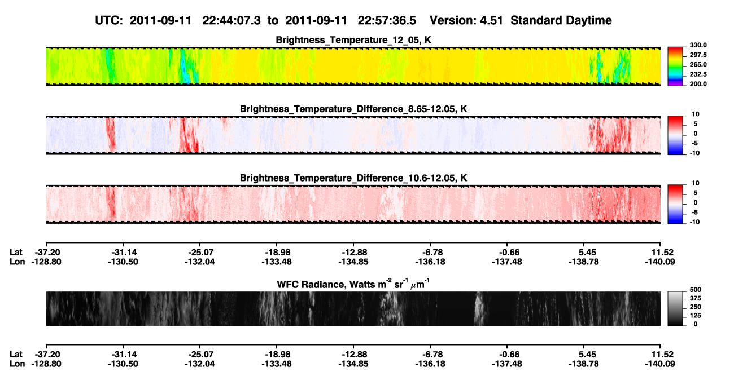Screen dimensions: 734x376
Task: Click the red-blue colorbar beside the 10.6-12.05 panel
Action: pyautogui.click(x=676, y=204)
